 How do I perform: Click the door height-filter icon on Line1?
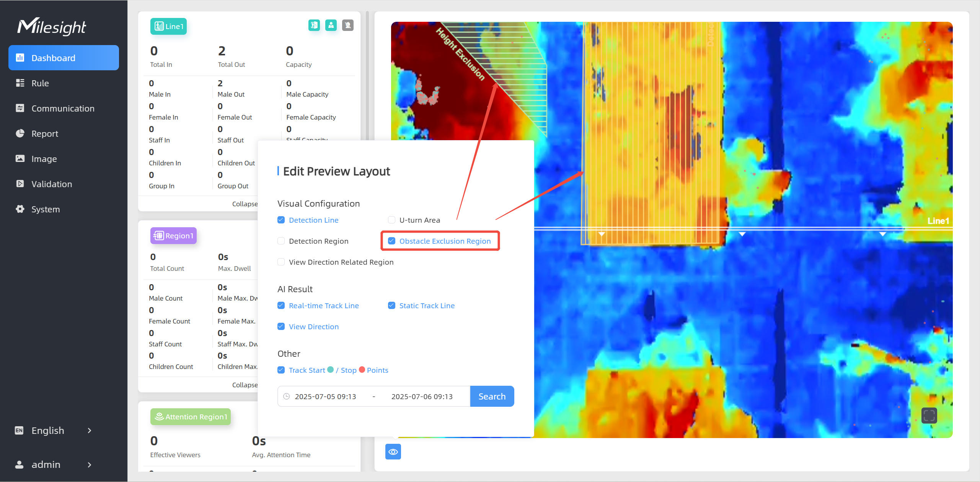tap(314, 25)
